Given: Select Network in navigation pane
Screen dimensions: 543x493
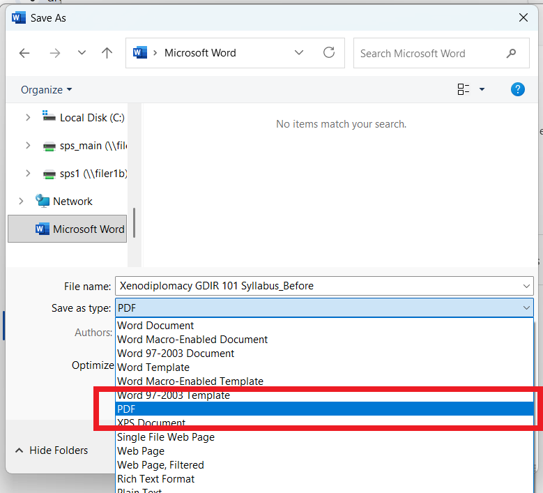Looking at the screenshot, I should pyautogui.click(x=72, y=202).
